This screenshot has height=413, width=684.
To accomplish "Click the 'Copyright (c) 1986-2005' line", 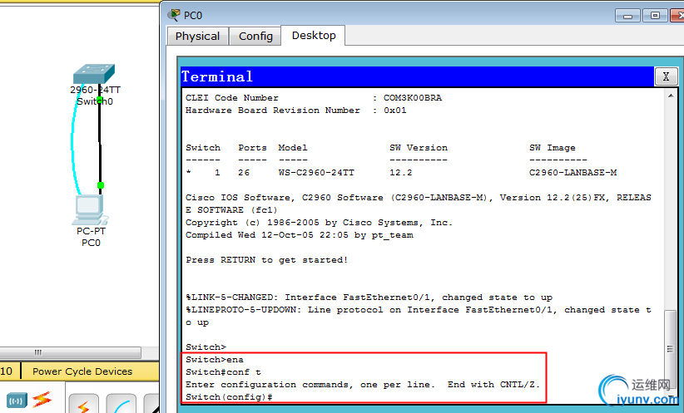I will point(319,223).
